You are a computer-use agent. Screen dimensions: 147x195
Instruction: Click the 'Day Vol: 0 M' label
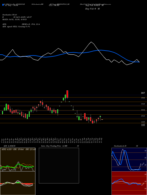tap(92, 9)
